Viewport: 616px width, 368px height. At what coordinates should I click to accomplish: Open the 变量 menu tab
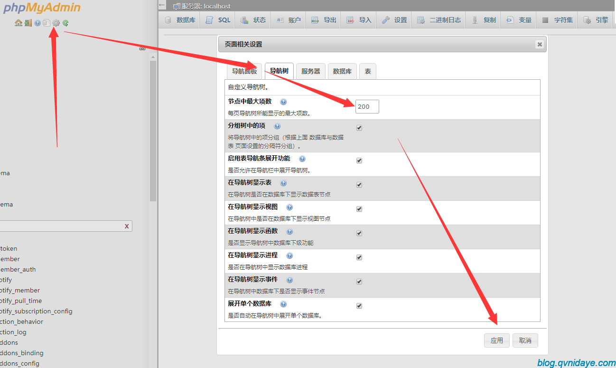519,20
